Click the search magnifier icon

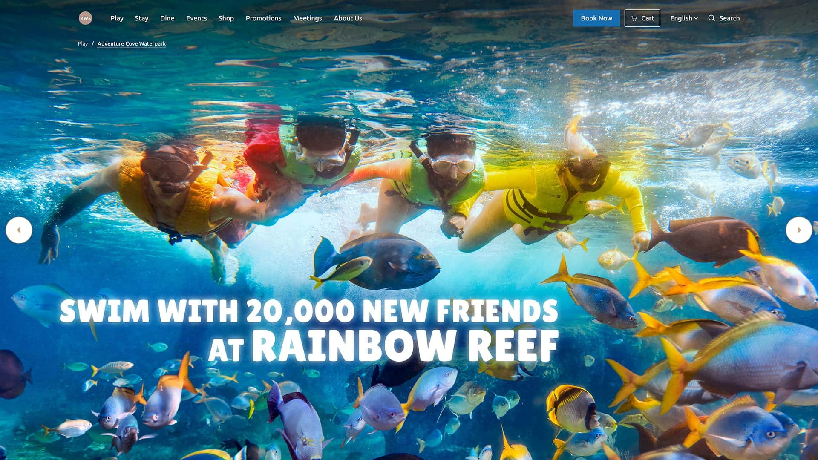(x=711, y=18)
